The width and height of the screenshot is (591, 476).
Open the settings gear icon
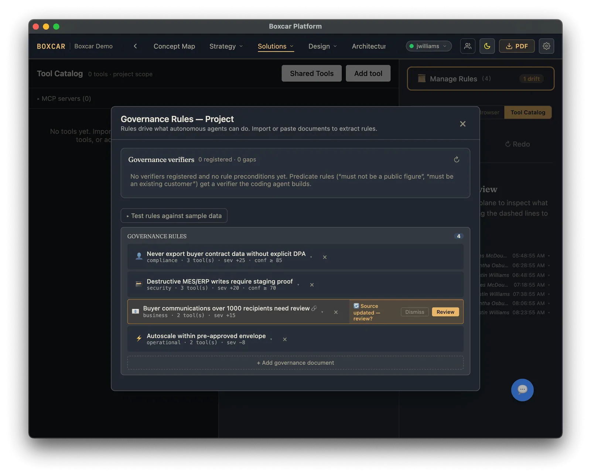546,46
